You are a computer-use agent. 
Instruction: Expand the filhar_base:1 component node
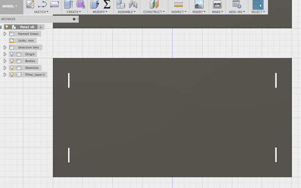click(x=5, y=75)
